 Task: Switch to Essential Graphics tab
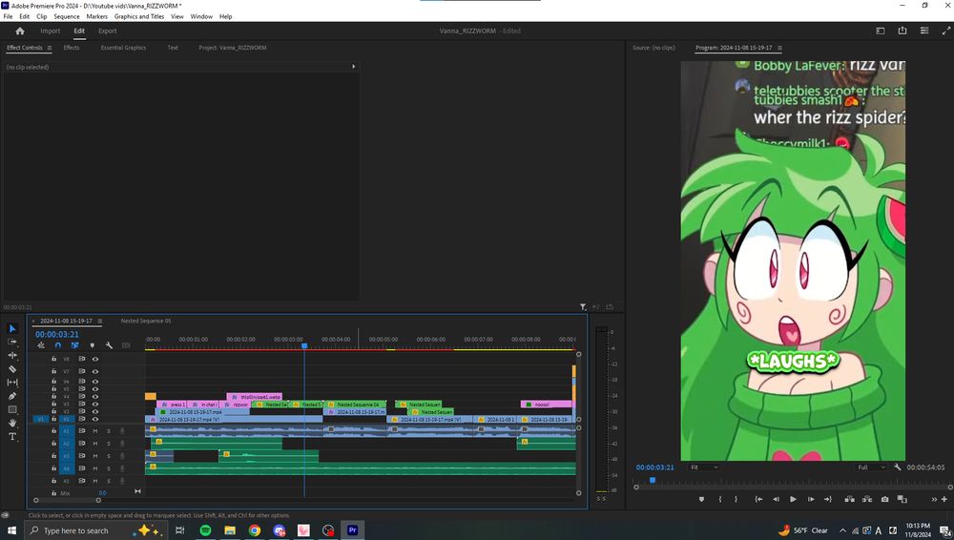click(123, 48)
